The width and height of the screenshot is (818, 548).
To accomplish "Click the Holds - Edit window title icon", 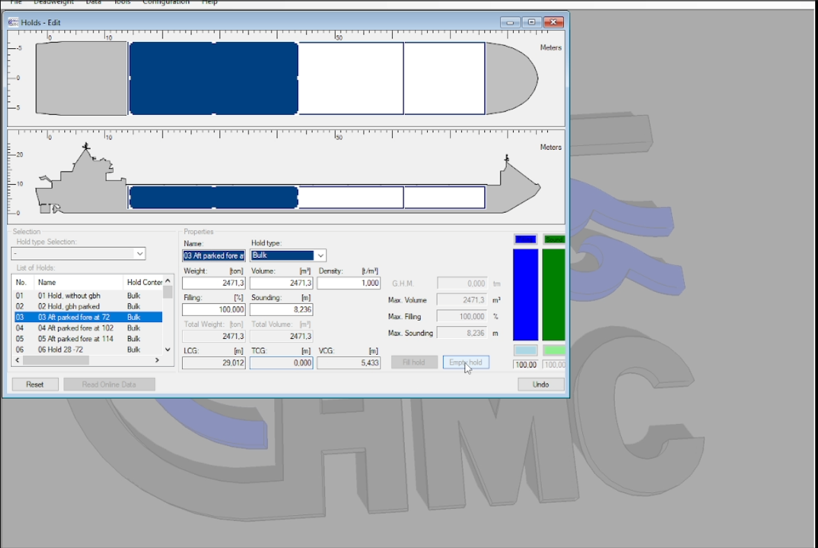I will tap(13, 22).
